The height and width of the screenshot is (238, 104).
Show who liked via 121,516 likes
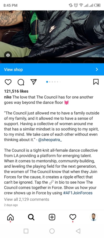[16, 91]
